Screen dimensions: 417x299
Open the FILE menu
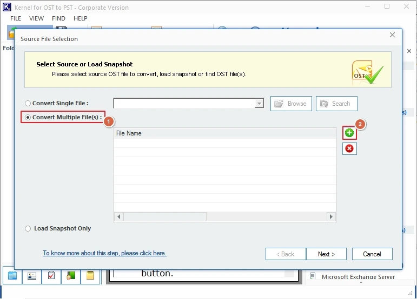16,18
